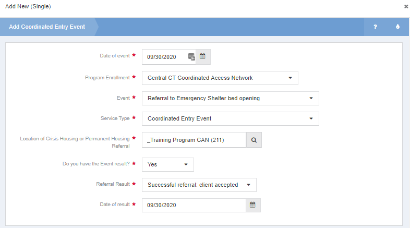This screenshot has height=228, width=410.
Task: Click the Date of result input field
Action: pos(194,205)
